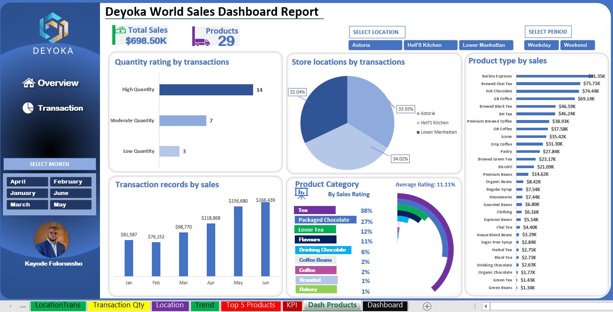Switch to the Top 5 Products tab
This screenshot has height=312, width=613.
[x=251, y=305]
